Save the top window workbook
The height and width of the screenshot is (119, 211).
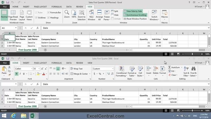pyautogui.click(x=8, y=2)
